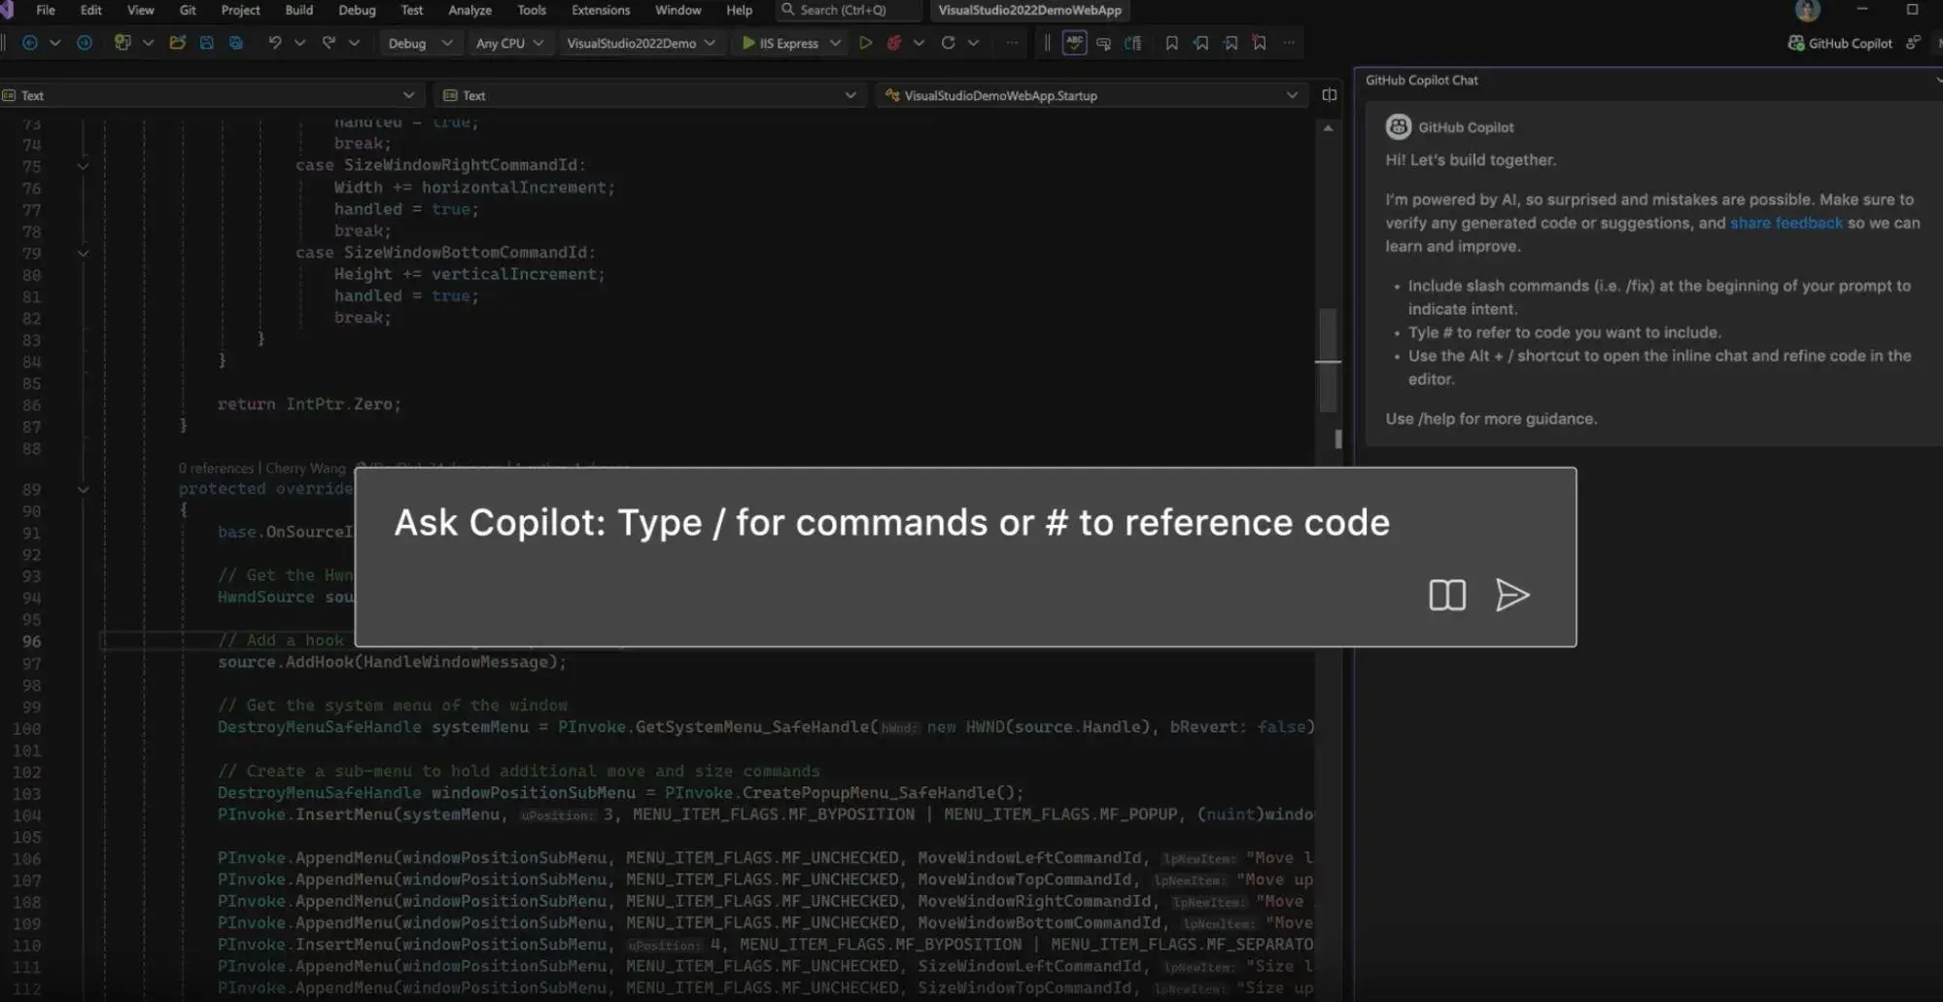Viewport: 1943px width, 1002px height.
Task: Expand the IIS Express dropdown arrow
Action: 835,43
